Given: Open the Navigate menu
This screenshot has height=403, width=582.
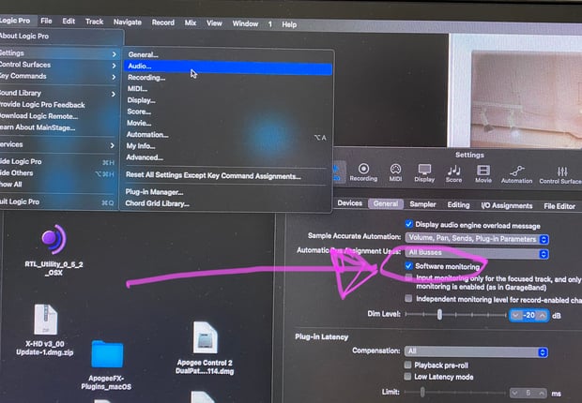Looking at the screenshot, I should coord(128,22).
